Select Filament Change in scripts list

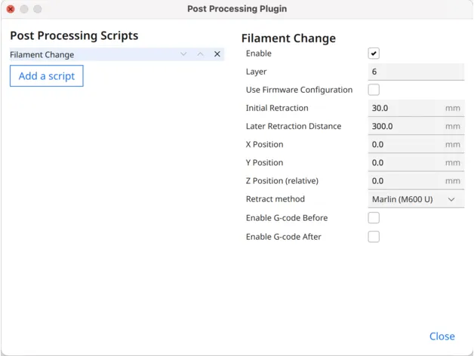91,54
